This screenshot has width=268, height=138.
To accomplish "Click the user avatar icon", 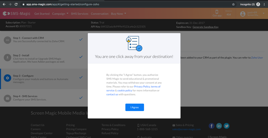I will 243,14.
